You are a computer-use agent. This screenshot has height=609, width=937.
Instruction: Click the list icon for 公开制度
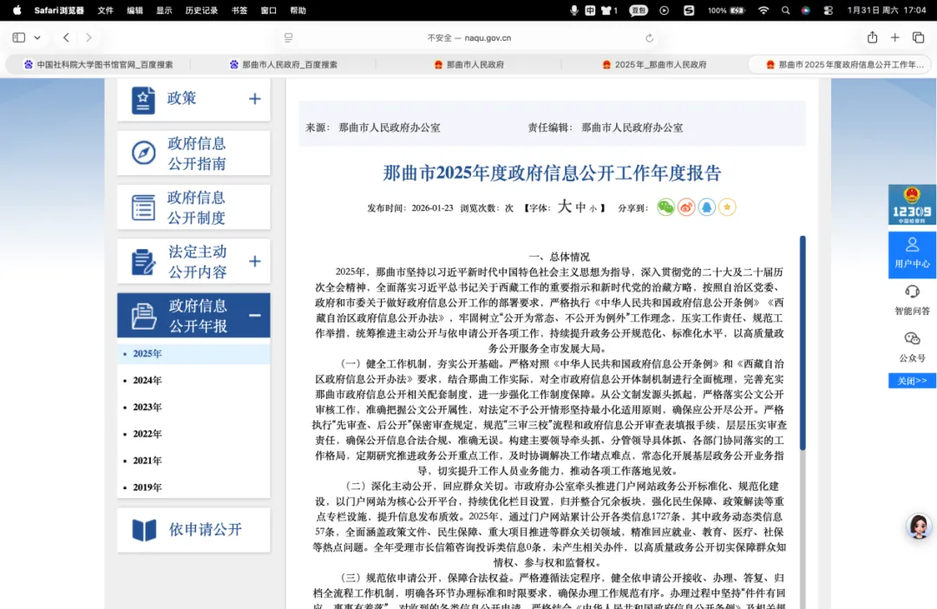pos(143,207)
